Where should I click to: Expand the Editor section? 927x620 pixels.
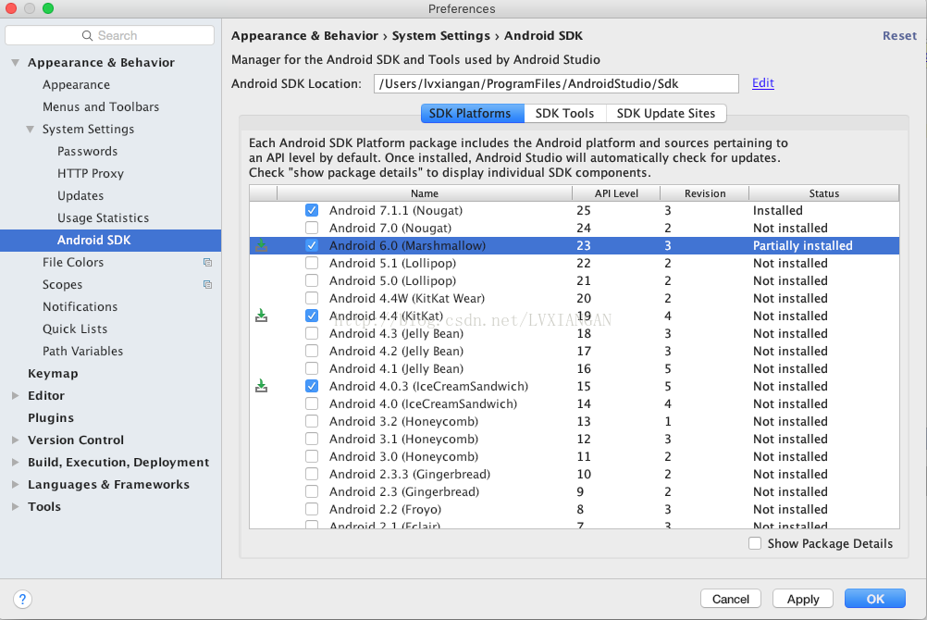point(16,396)
